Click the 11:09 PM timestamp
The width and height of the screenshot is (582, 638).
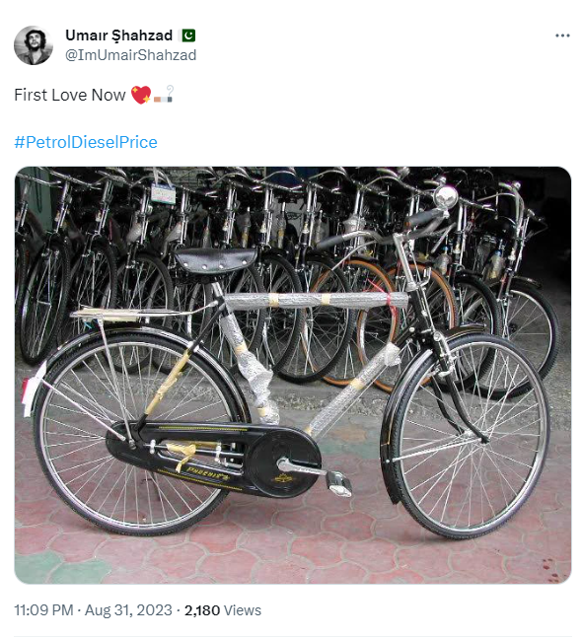(43, 610)
